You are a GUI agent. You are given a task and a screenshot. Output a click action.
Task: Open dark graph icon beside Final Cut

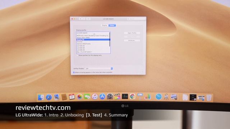click(x=125, y=96)
